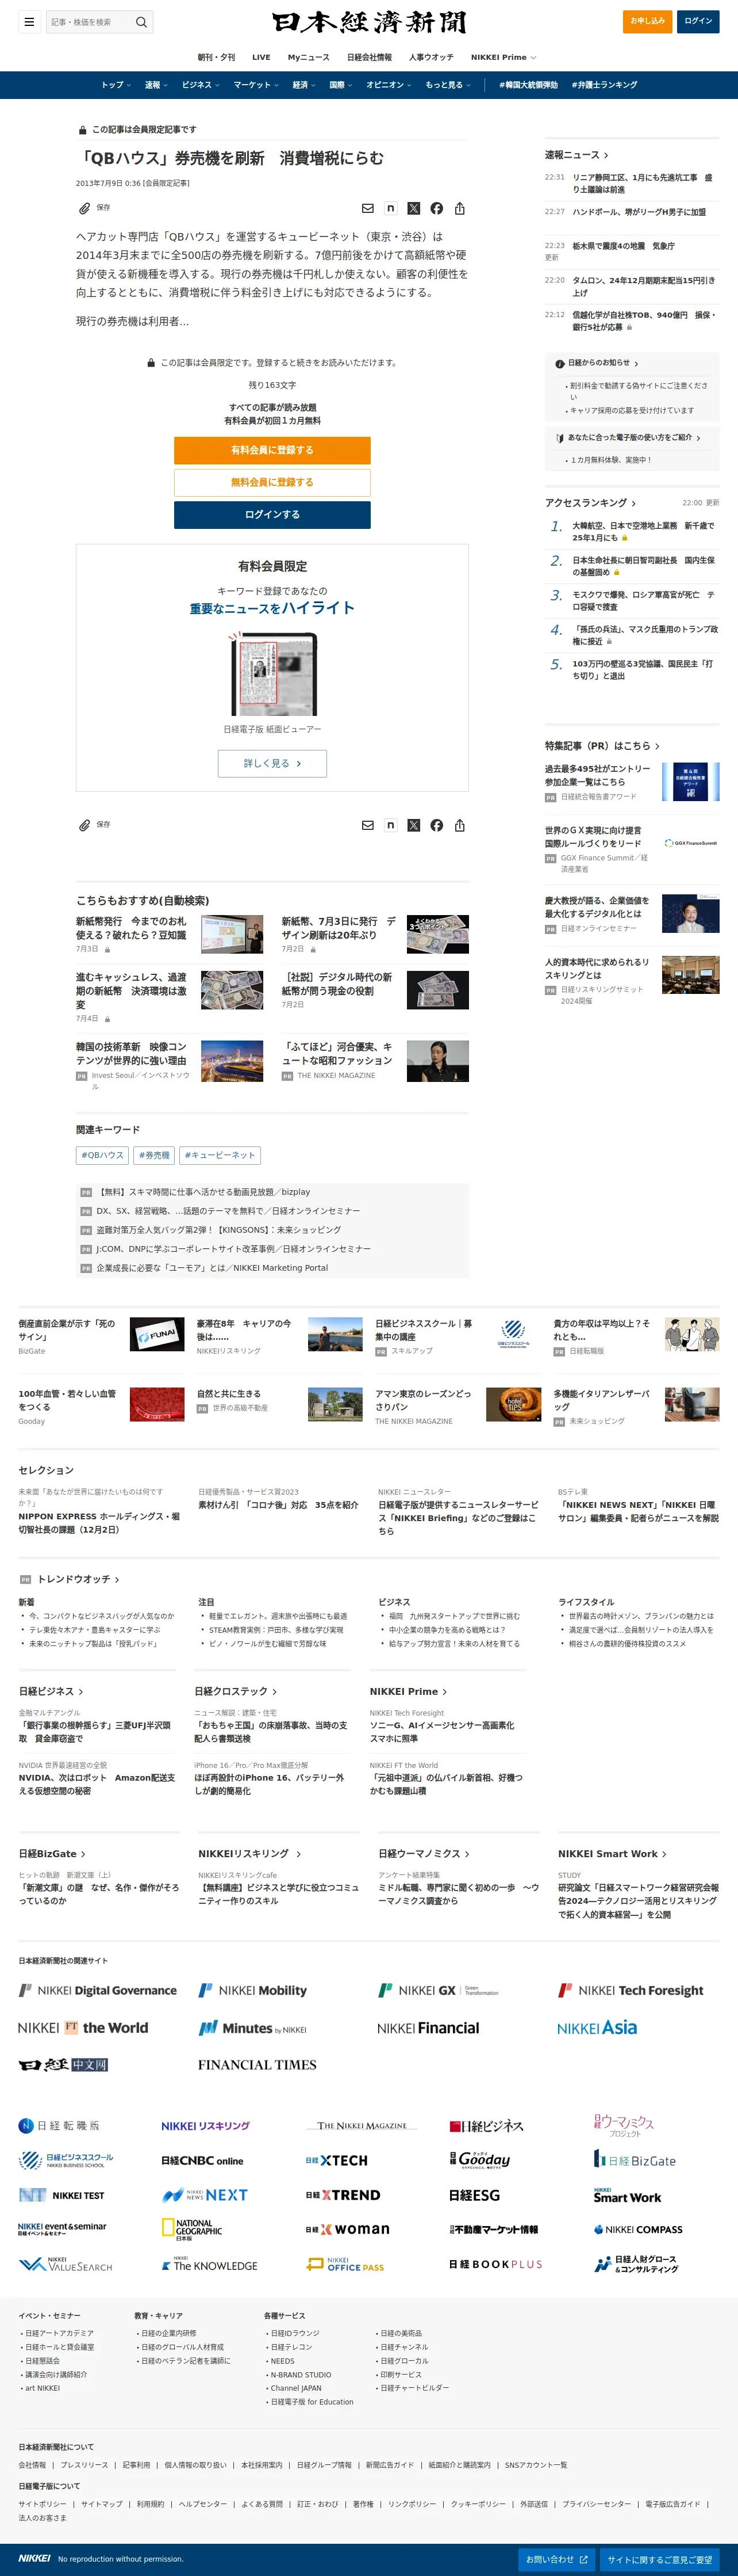Open National Geographic logo

click(192, 2230)
